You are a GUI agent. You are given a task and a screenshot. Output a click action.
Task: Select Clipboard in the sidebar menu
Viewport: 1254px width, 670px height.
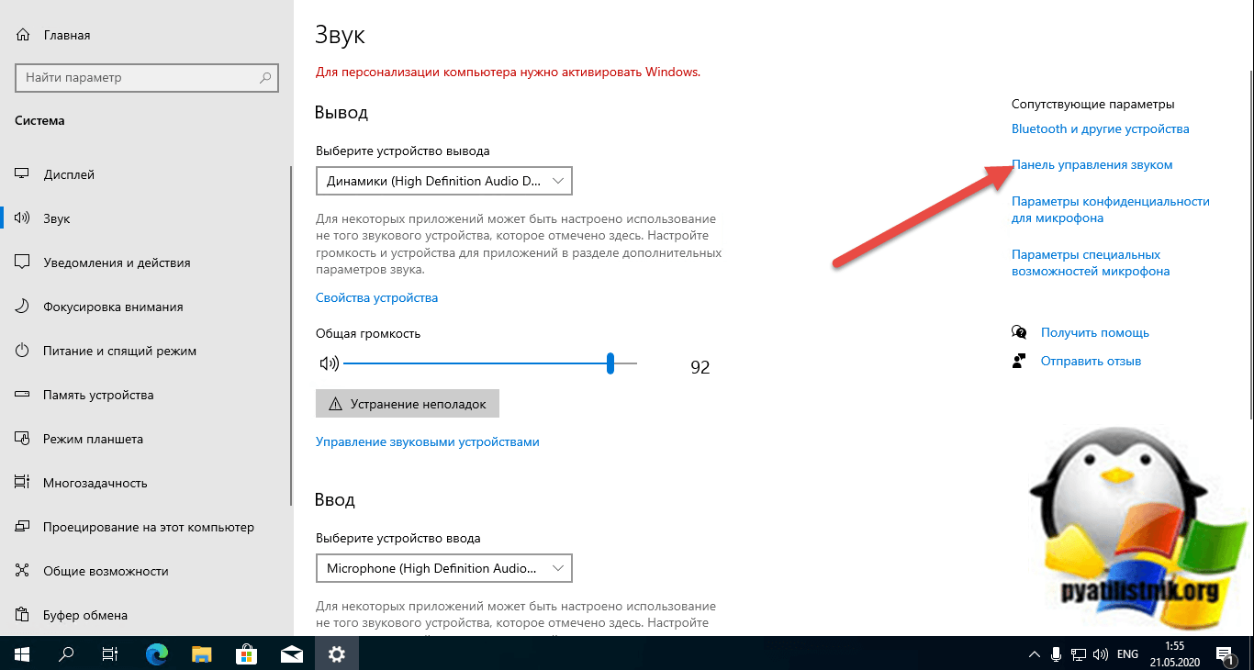[84, 615]
